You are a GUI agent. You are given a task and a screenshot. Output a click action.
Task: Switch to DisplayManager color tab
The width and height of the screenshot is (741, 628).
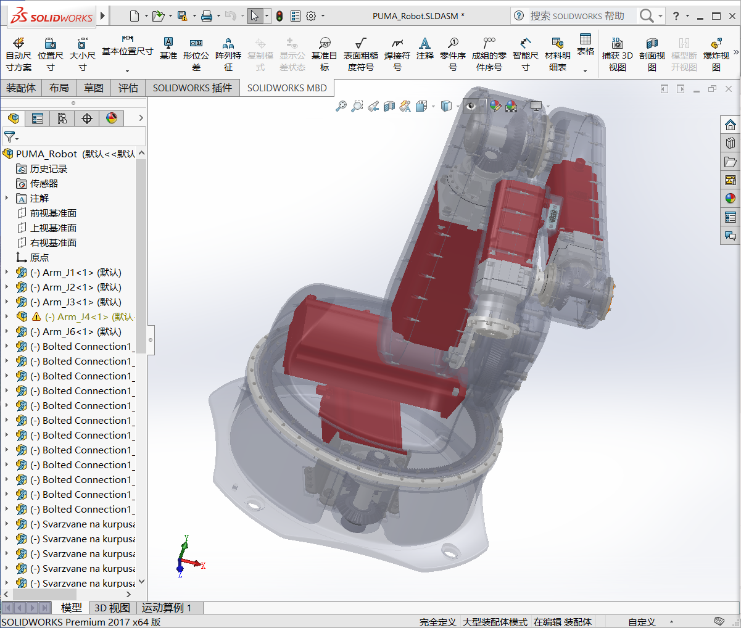point(112,118)
